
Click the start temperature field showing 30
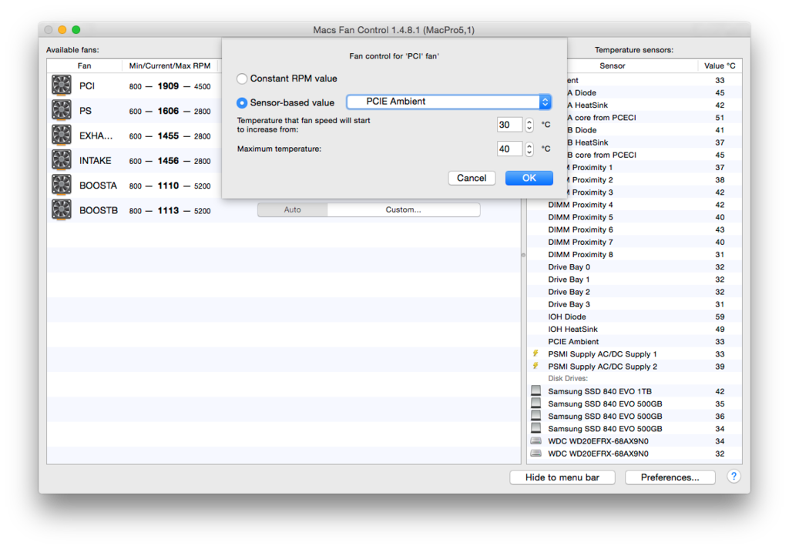click(510, 125)
